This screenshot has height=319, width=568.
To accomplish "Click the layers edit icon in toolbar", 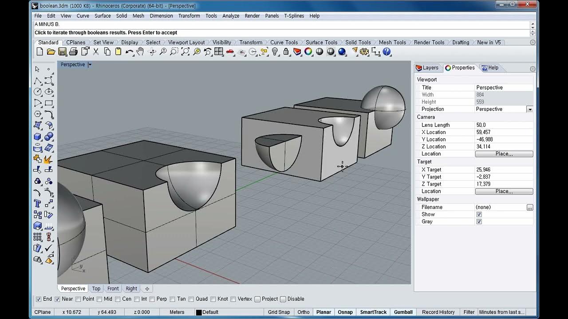I will click(x=297, y=52).
